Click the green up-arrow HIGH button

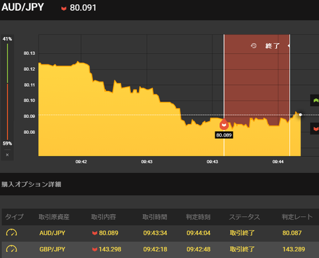coord(316,101)
